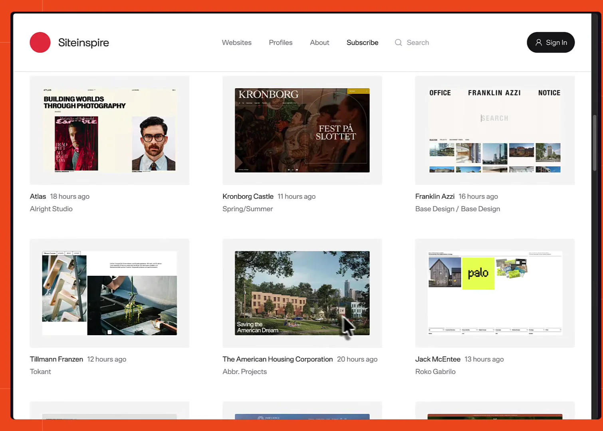The height and width of the screenshot is (431, 603).
Task: Open The American Housing Corporation thumbnail
Action: click(302, 293)
